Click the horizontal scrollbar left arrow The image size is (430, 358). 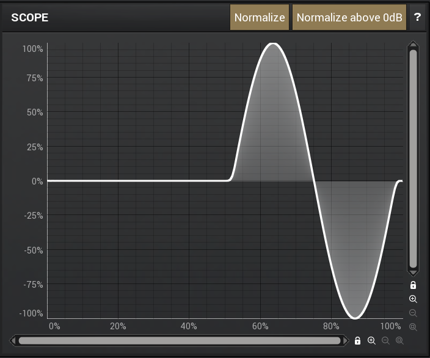pyautogui.click(x=13, y=341)
